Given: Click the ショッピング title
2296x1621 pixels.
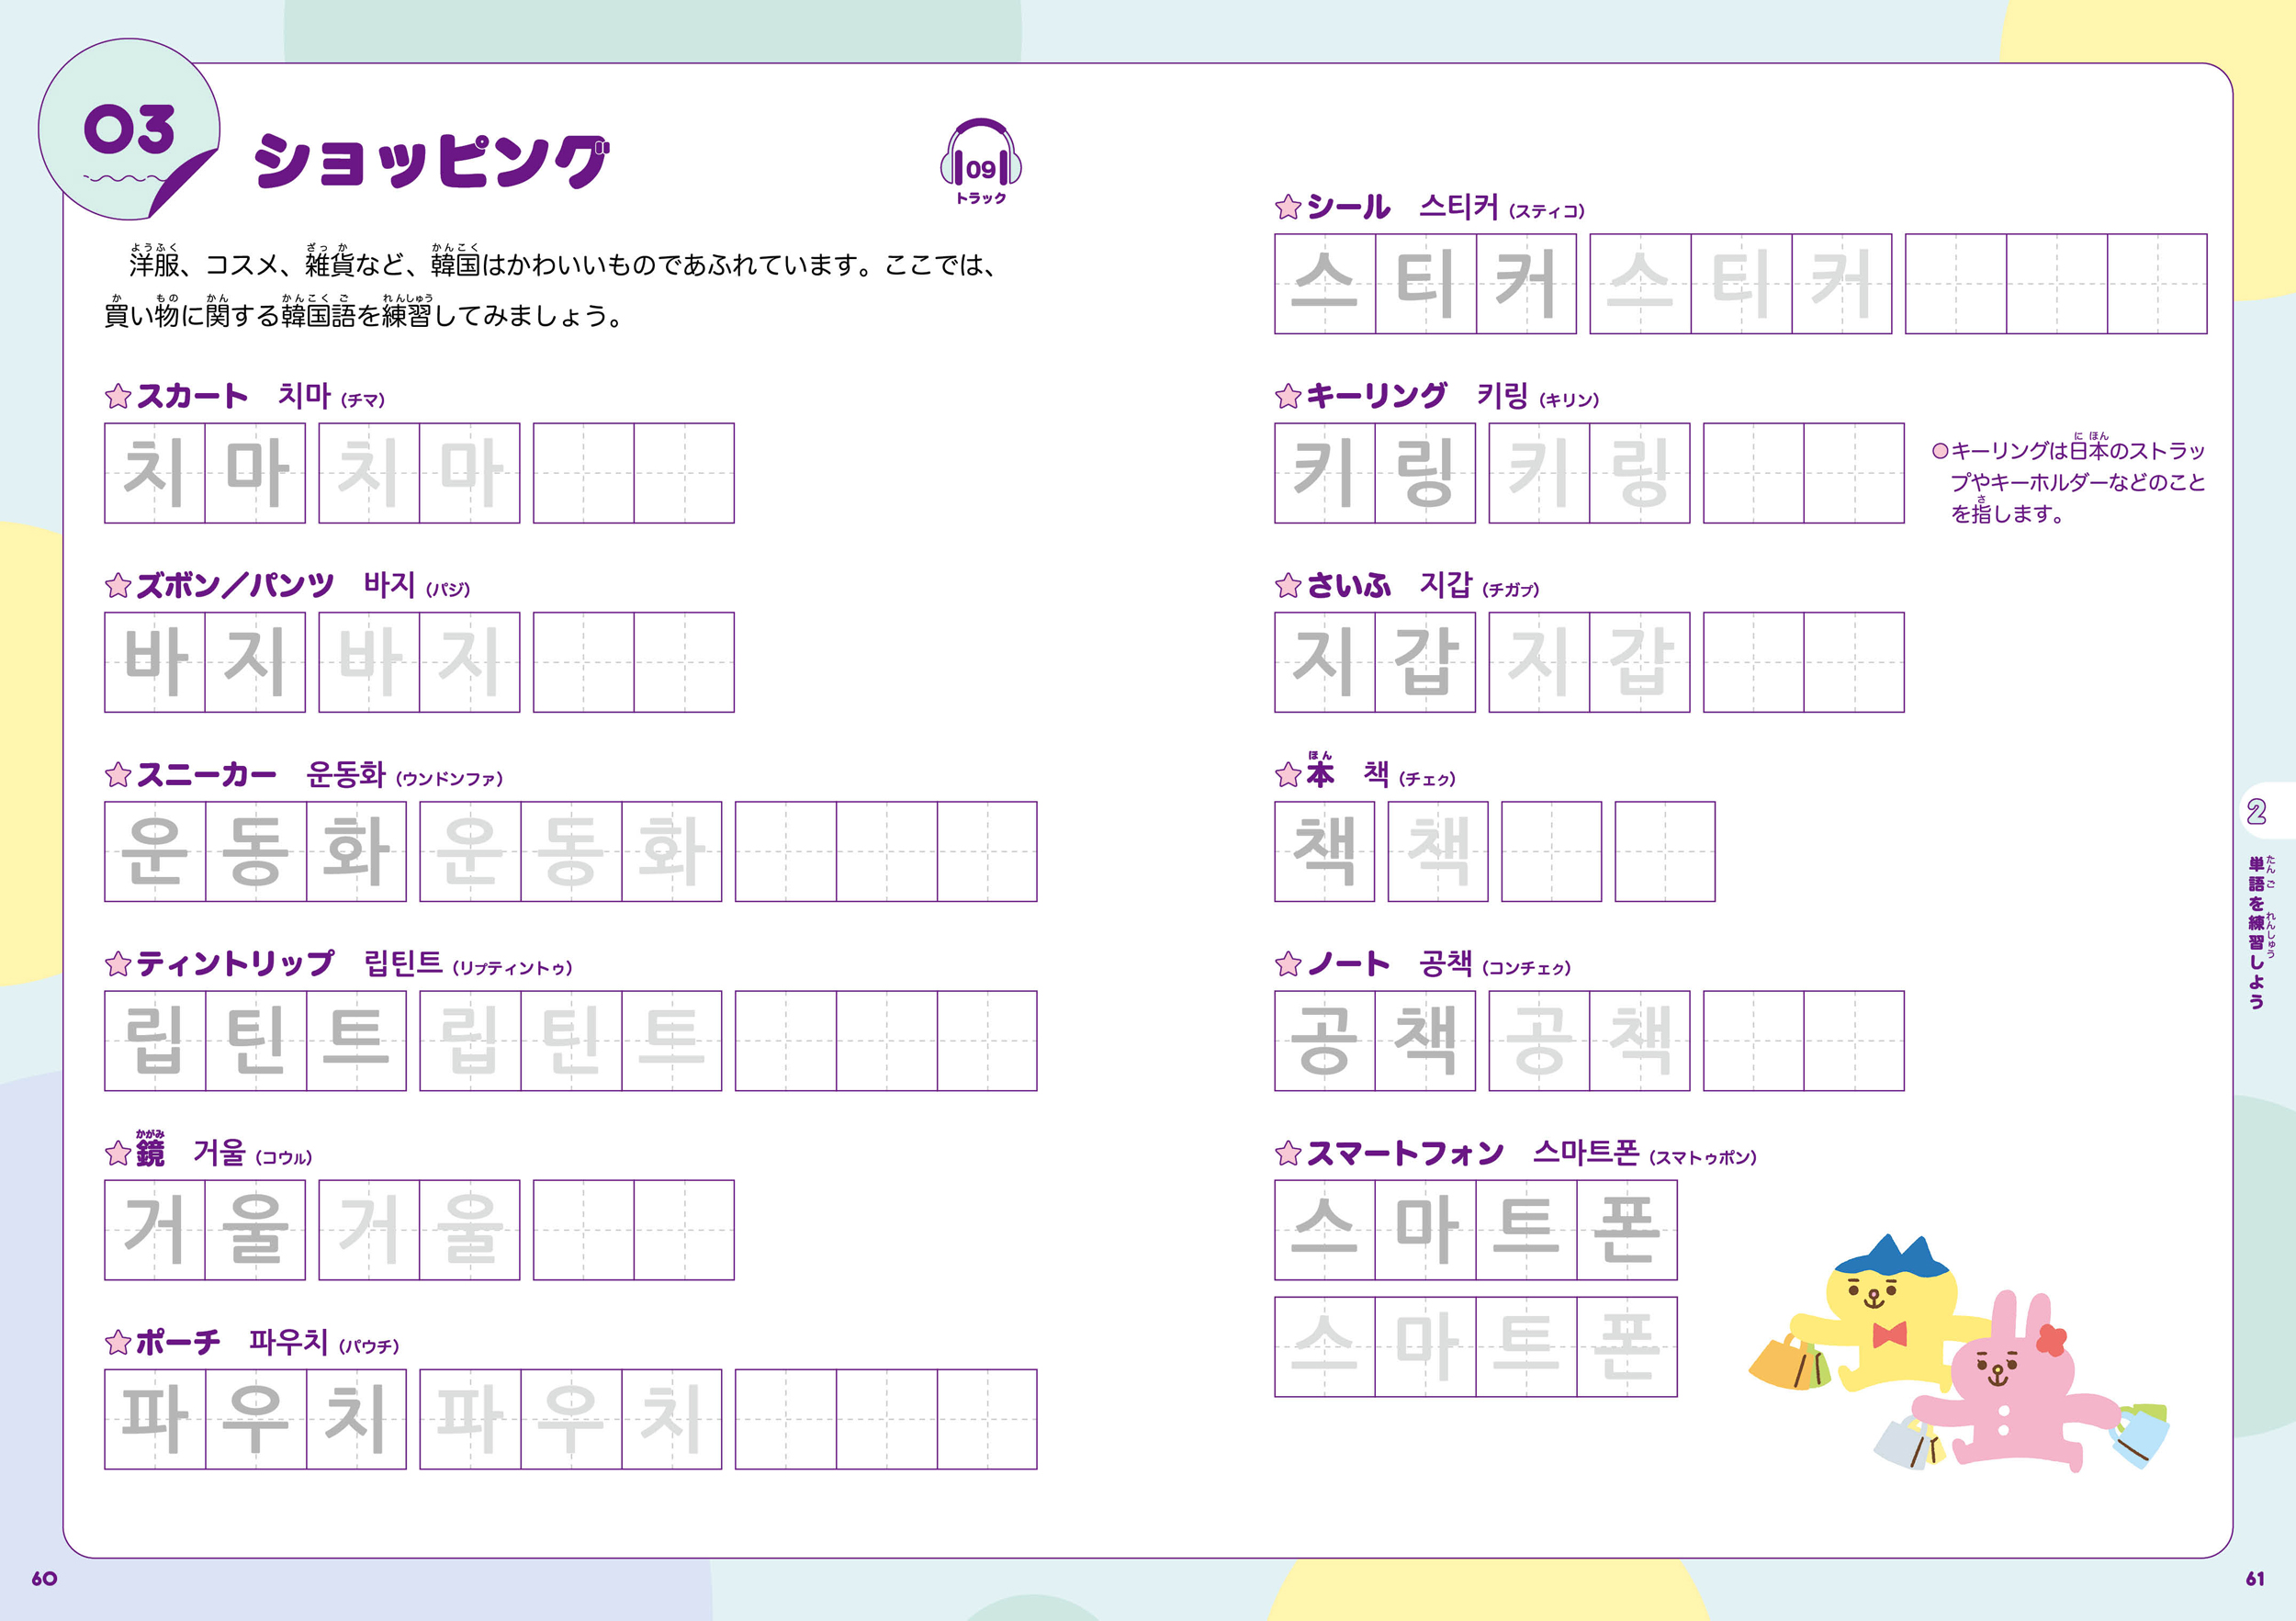Looking at the screenshot, I should point(431,161).
